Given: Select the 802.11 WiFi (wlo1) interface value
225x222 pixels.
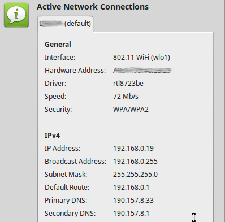Looking at the screenshot, I should pos(141,58).
